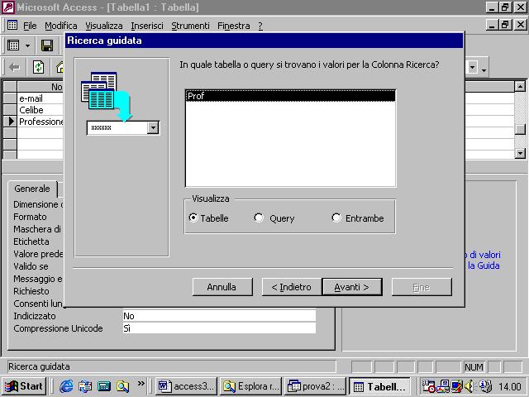
Task: Open the Finestra menu
Action: click(234, 26)
